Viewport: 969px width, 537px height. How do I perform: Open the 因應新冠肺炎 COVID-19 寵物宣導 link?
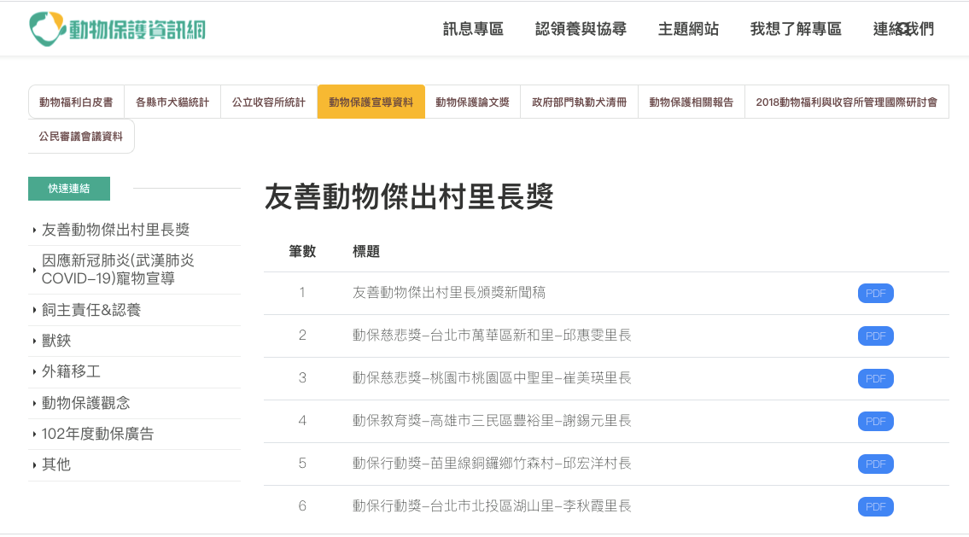coord(118,270)
